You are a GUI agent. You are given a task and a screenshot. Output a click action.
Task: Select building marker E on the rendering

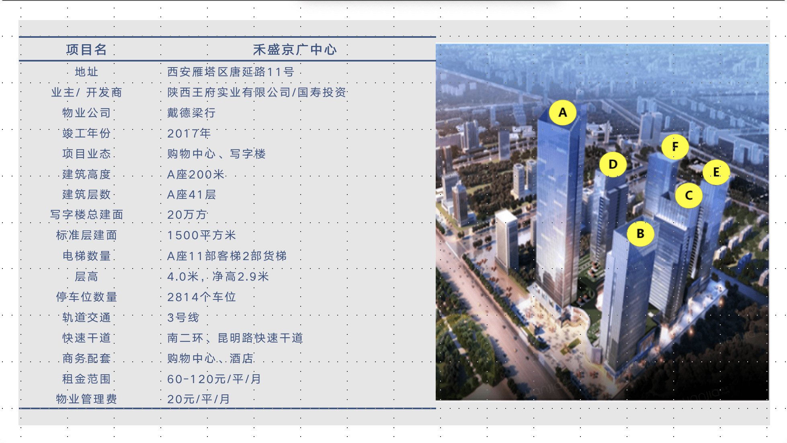(716, 171)
